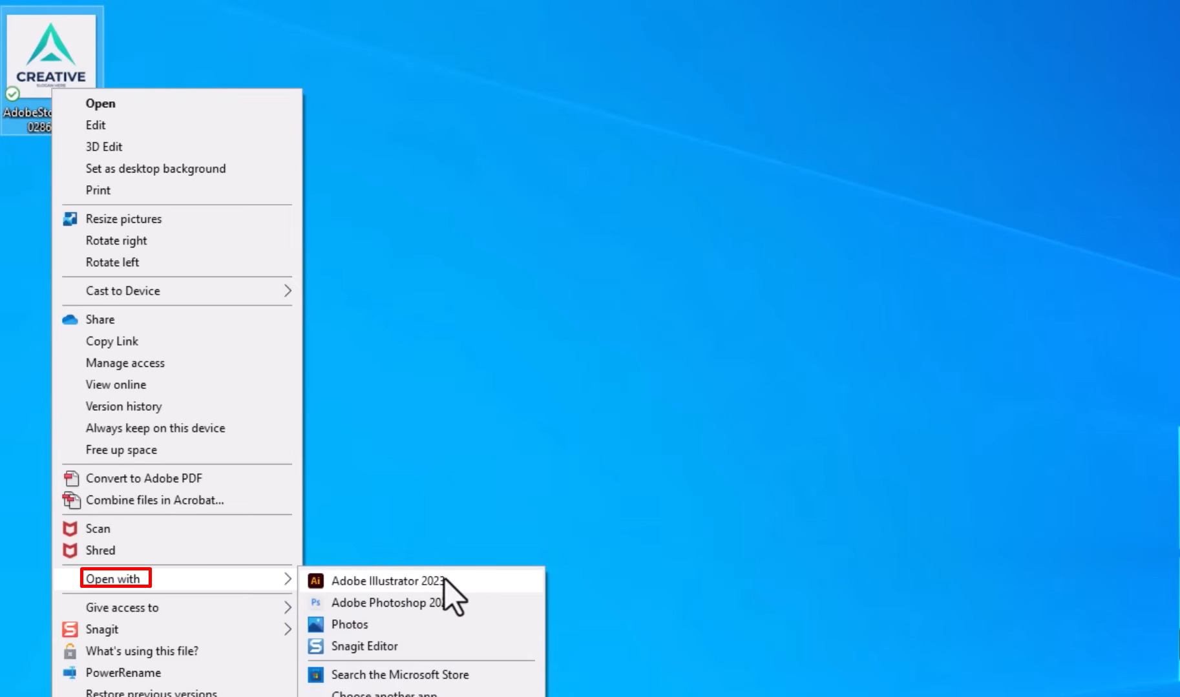Click the Photos app icon
Viewport: 1180px width, 697px height.
[x=315, y=625]
